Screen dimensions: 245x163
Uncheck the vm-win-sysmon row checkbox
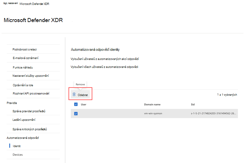(76, 113)
